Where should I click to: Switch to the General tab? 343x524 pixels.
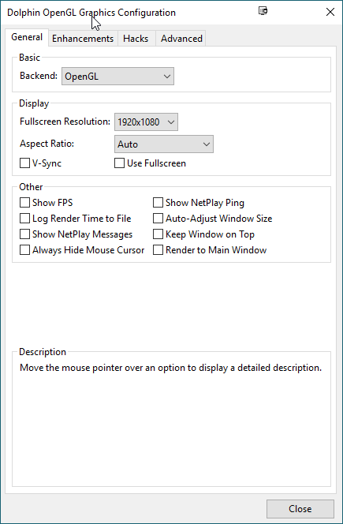click(x=27, y=37)
